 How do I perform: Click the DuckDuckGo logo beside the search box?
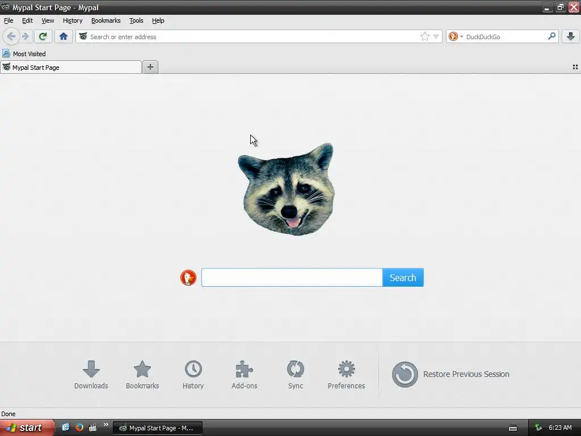(188, 278)
